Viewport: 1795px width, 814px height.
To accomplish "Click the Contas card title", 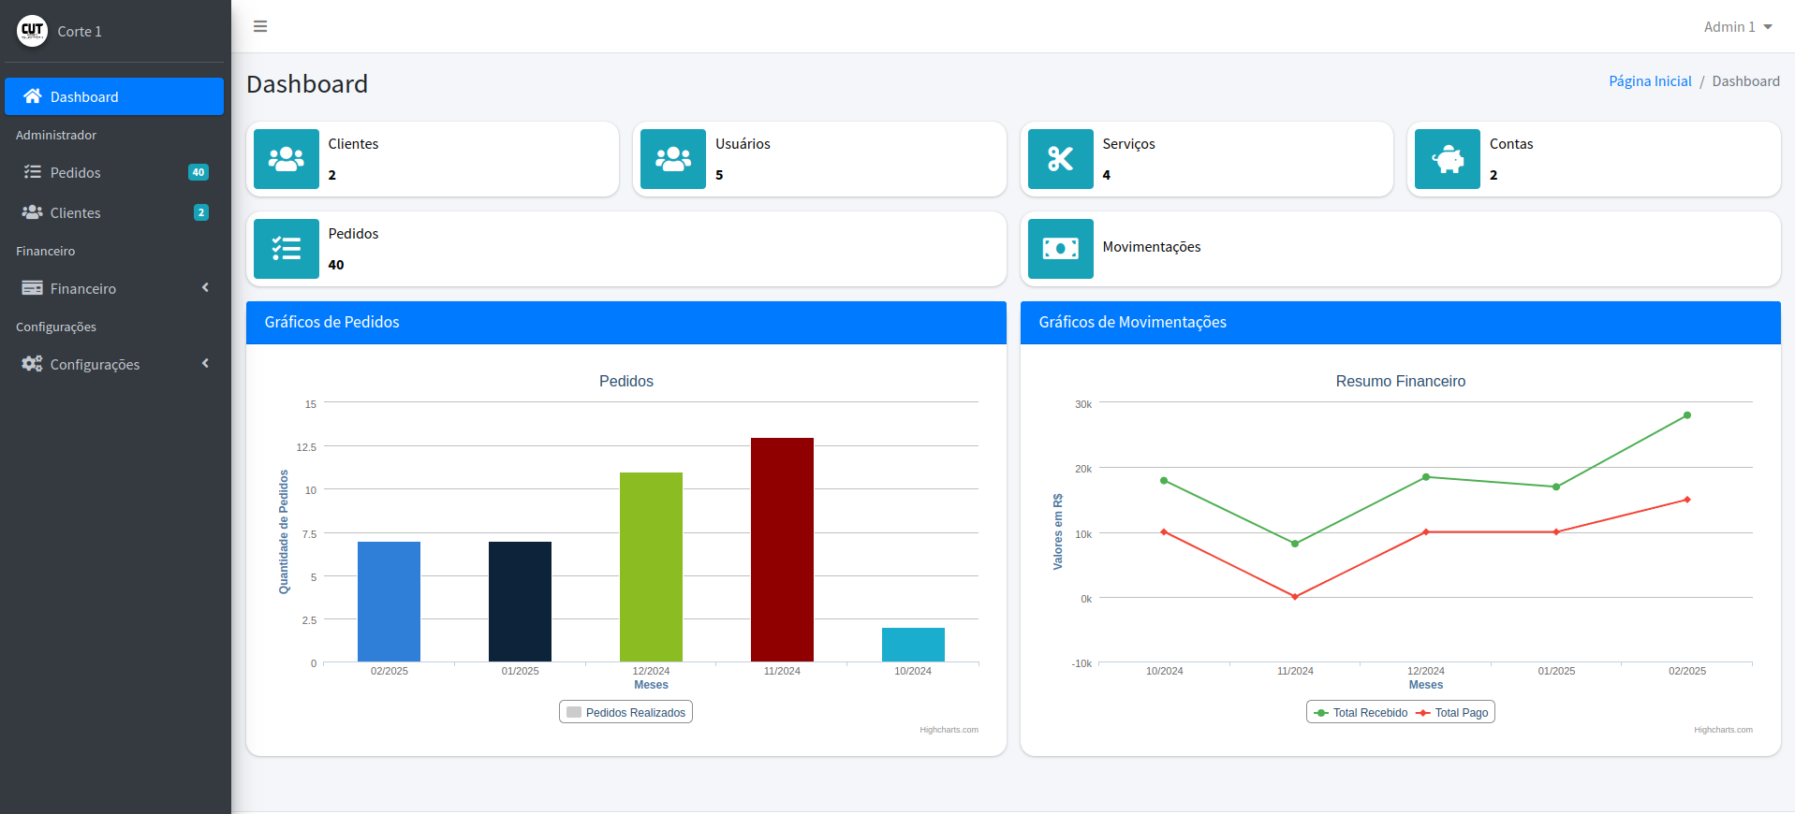I will (1511, 144).
